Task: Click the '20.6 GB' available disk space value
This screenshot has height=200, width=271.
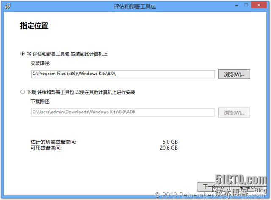Action: [169, 148]
